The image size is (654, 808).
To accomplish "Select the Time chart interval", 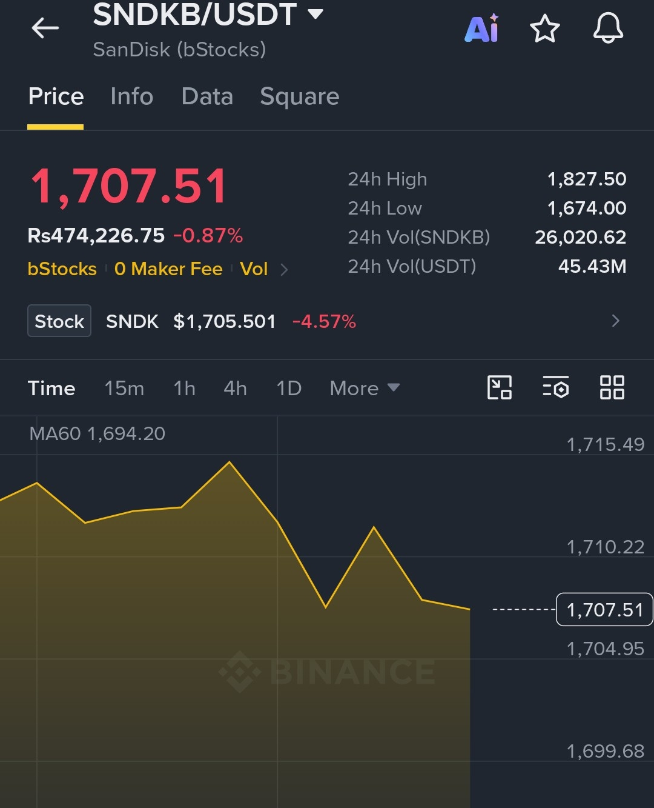I will (51, 388).
